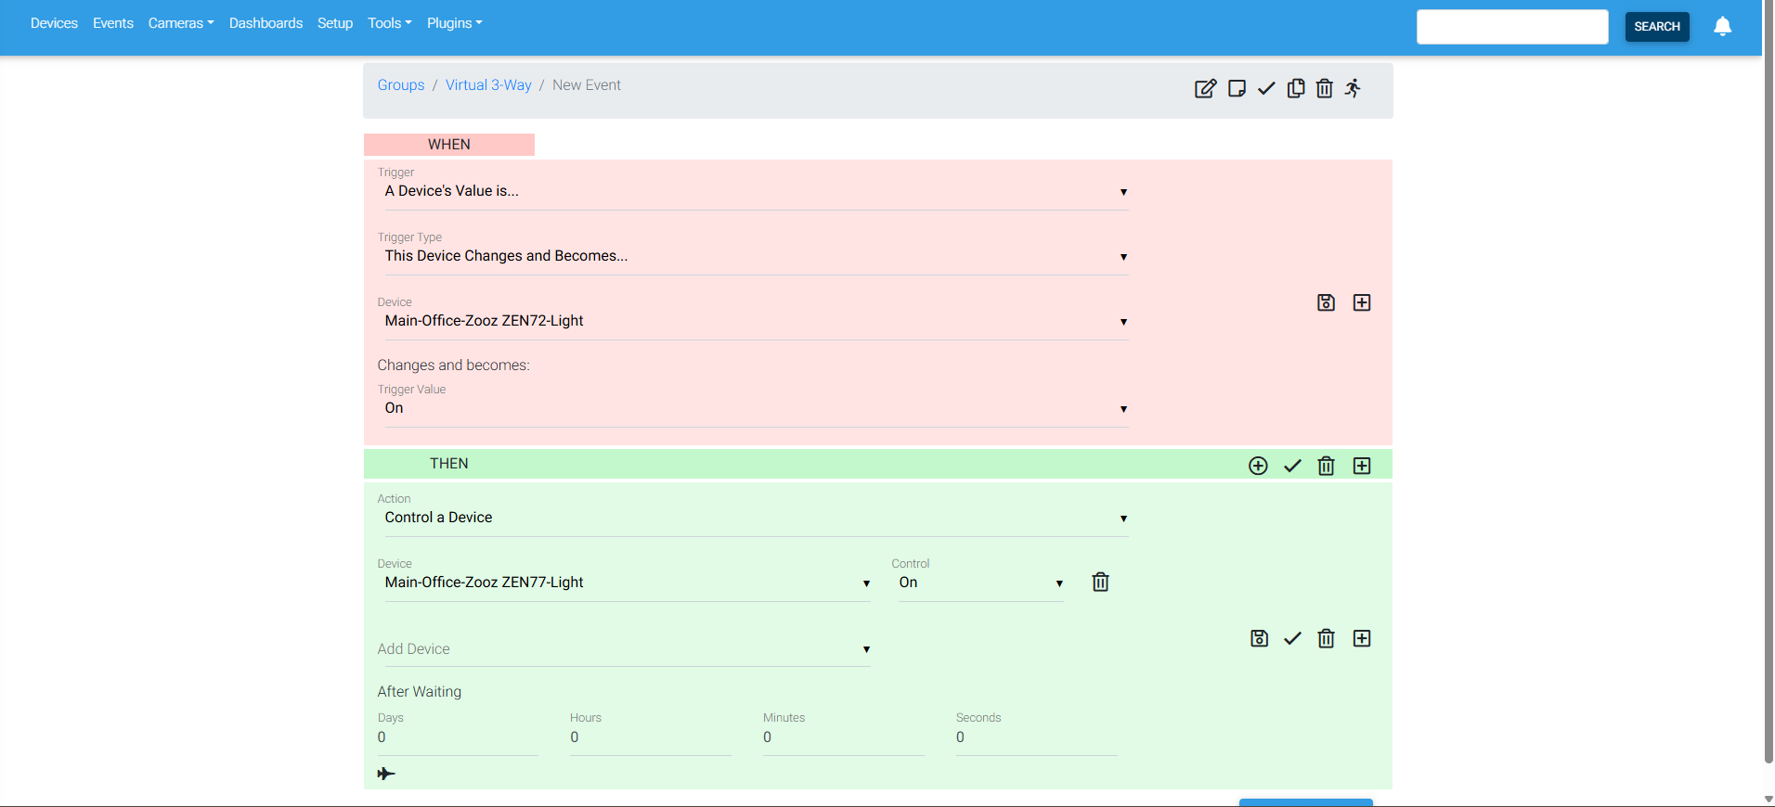This screenshot has width=1775, height=807.
Task: Open the Setup page
Action: pos(335,23)
